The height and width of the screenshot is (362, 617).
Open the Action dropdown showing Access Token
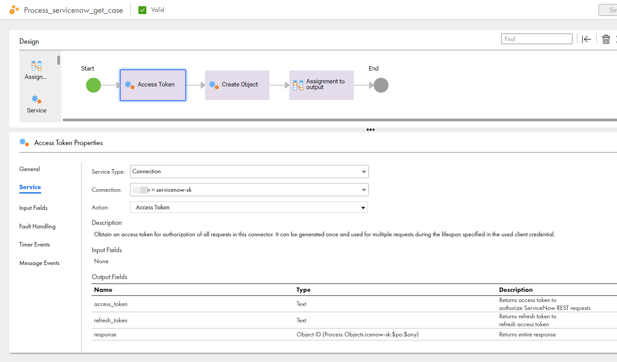[249, 207]
